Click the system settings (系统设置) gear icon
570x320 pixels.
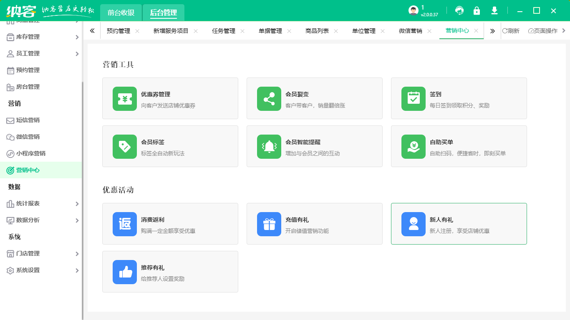(x=10, y=270)
